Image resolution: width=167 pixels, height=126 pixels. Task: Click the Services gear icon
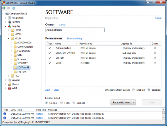[x=9, y=80]
